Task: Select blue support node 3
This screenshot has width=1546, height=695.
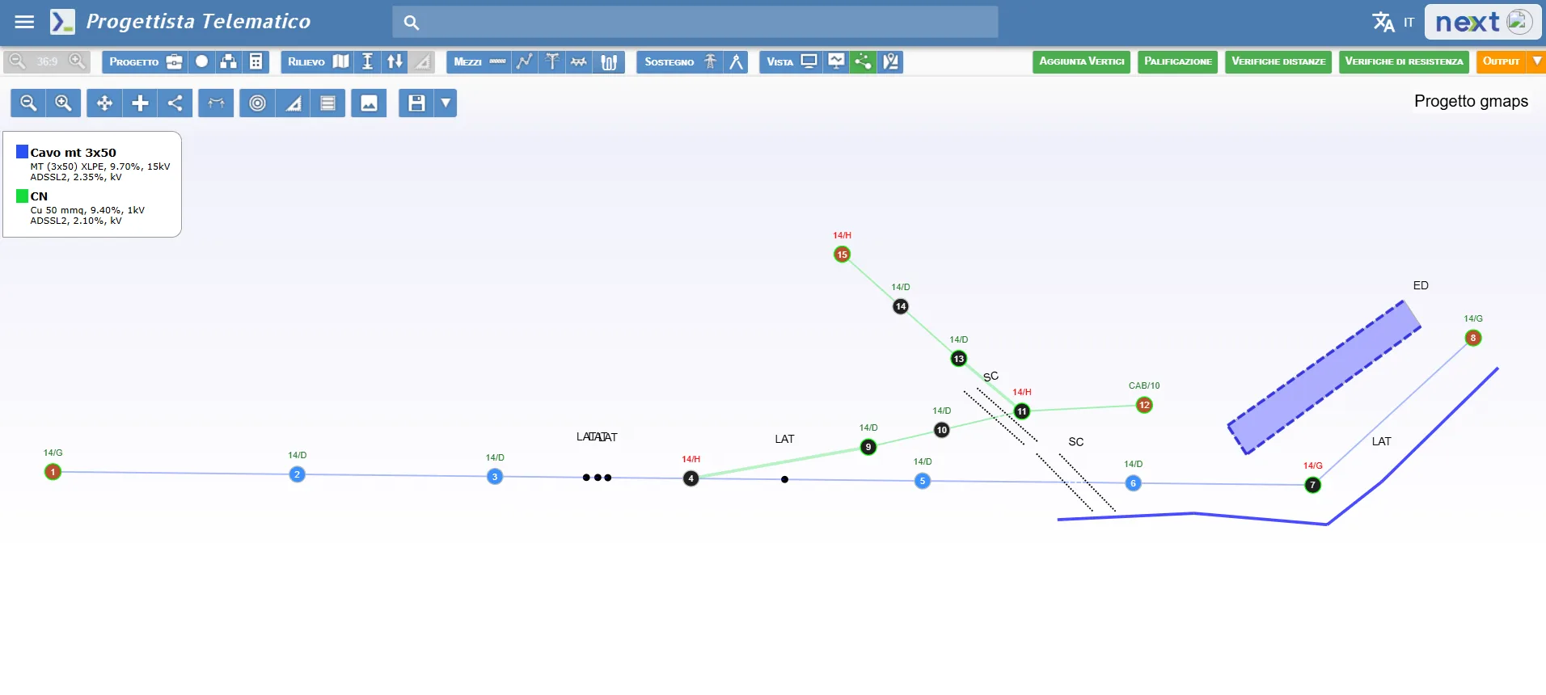Action: 495,477
